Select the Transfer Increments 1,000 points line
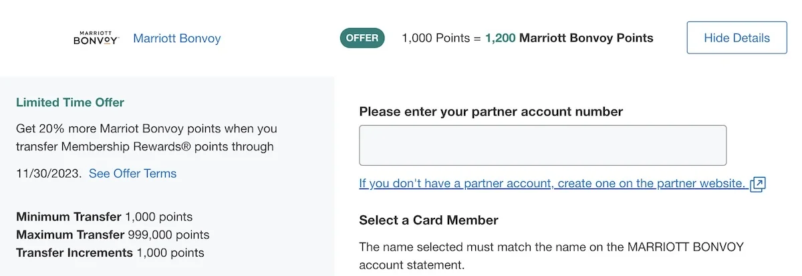The image size is (802, 276). coord(110,253)
